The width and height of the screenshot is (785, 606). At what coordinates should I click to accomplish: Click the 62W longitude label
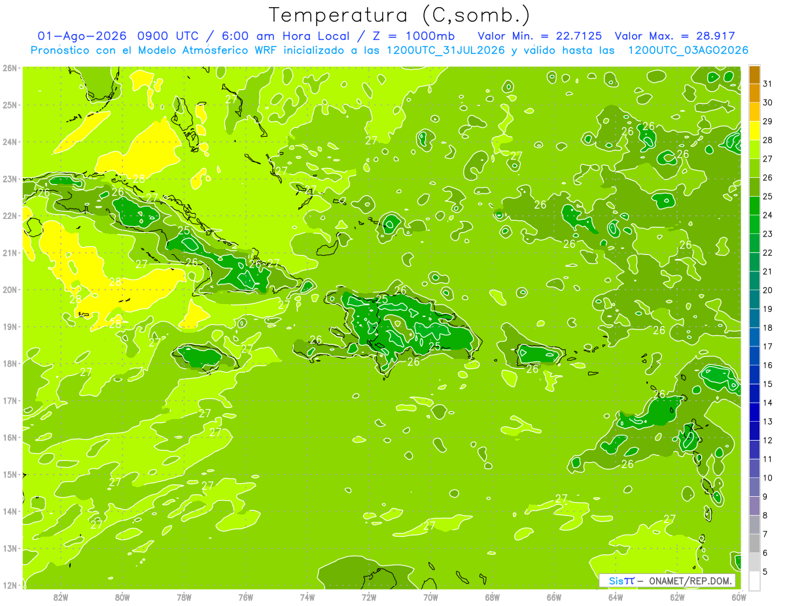[x=677, y=596]
